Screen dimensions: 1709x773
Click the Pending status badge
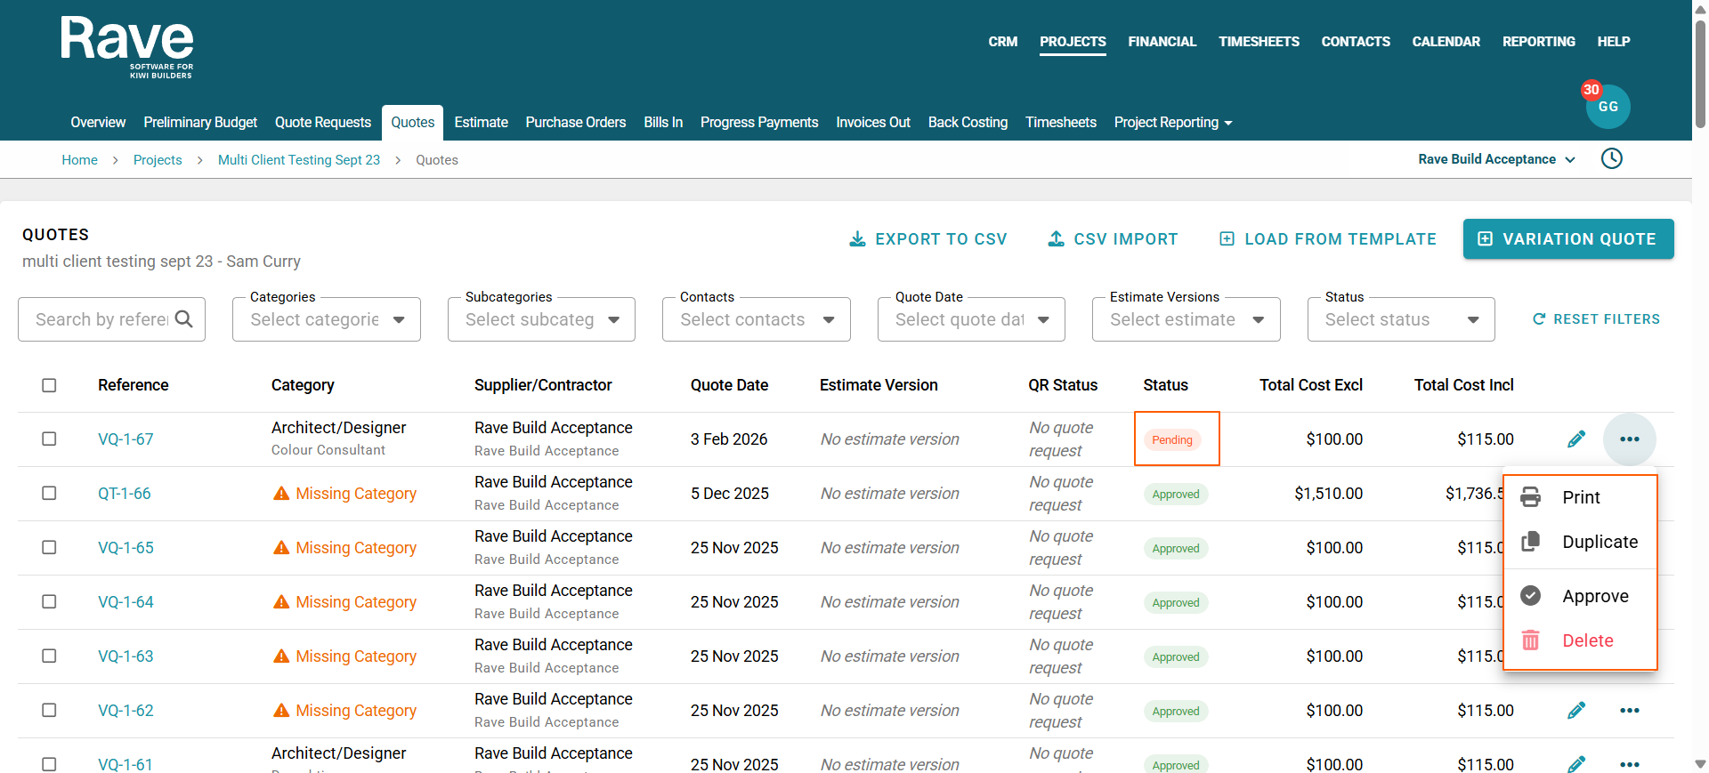pos(1171,440)
